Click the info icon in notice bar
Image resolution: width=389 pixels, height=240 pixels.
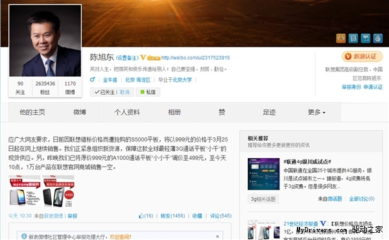coord(24,236)
